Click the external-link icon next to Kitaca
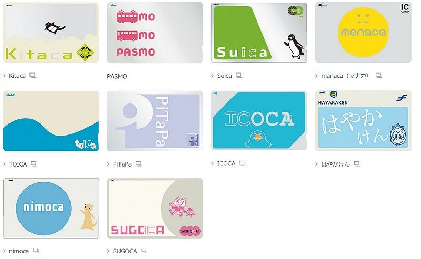 coord(33,76)
